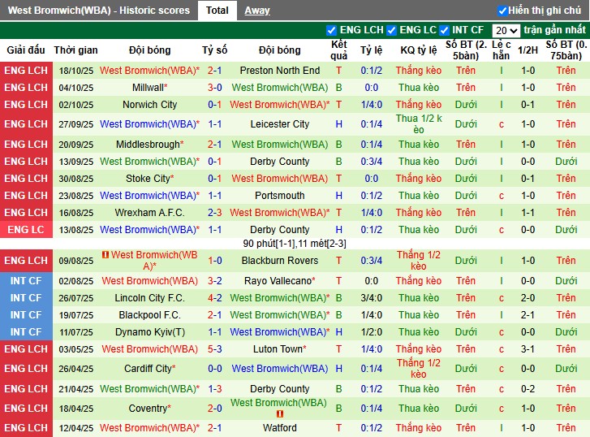Click the 3-0 score versus Millwall
The height and width of the screenshot is (437, 590).
214,88
